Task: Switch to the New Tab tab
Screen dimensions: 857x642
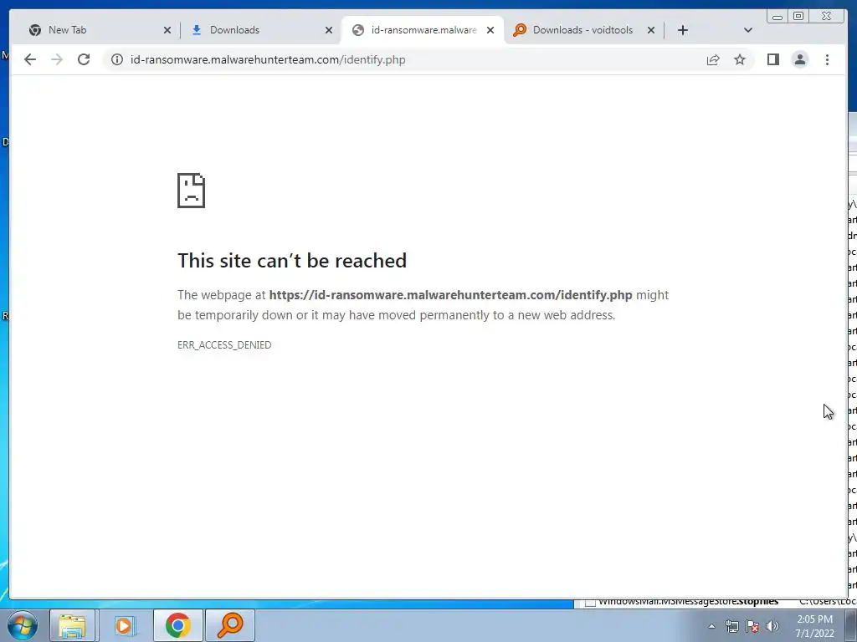Action: point(100,30)
